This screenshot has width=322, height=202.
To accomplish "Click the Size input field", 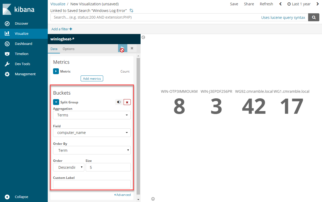I will click(108, 167).
